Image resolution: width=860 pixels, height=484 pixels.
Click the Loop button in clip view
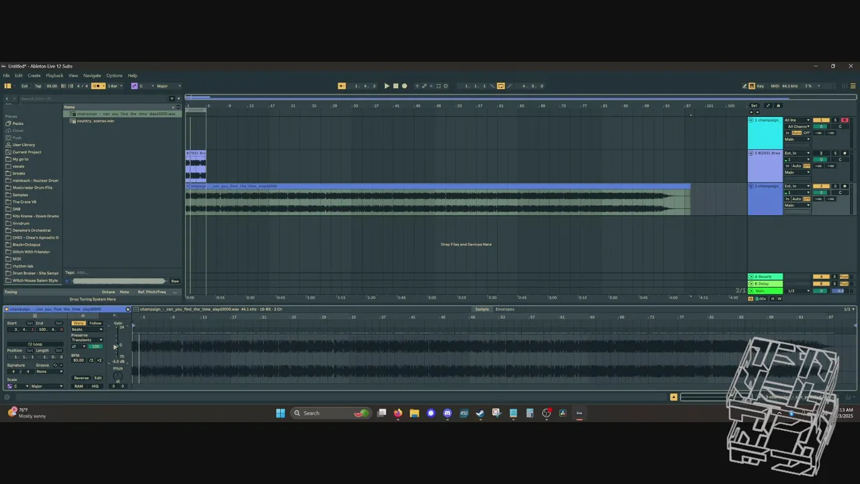tap(35, 344)
